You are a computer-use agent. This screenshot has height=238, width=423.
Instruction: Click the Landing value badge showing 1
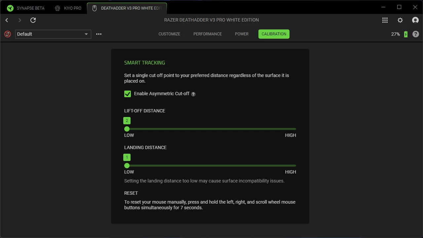pos(127,157)
